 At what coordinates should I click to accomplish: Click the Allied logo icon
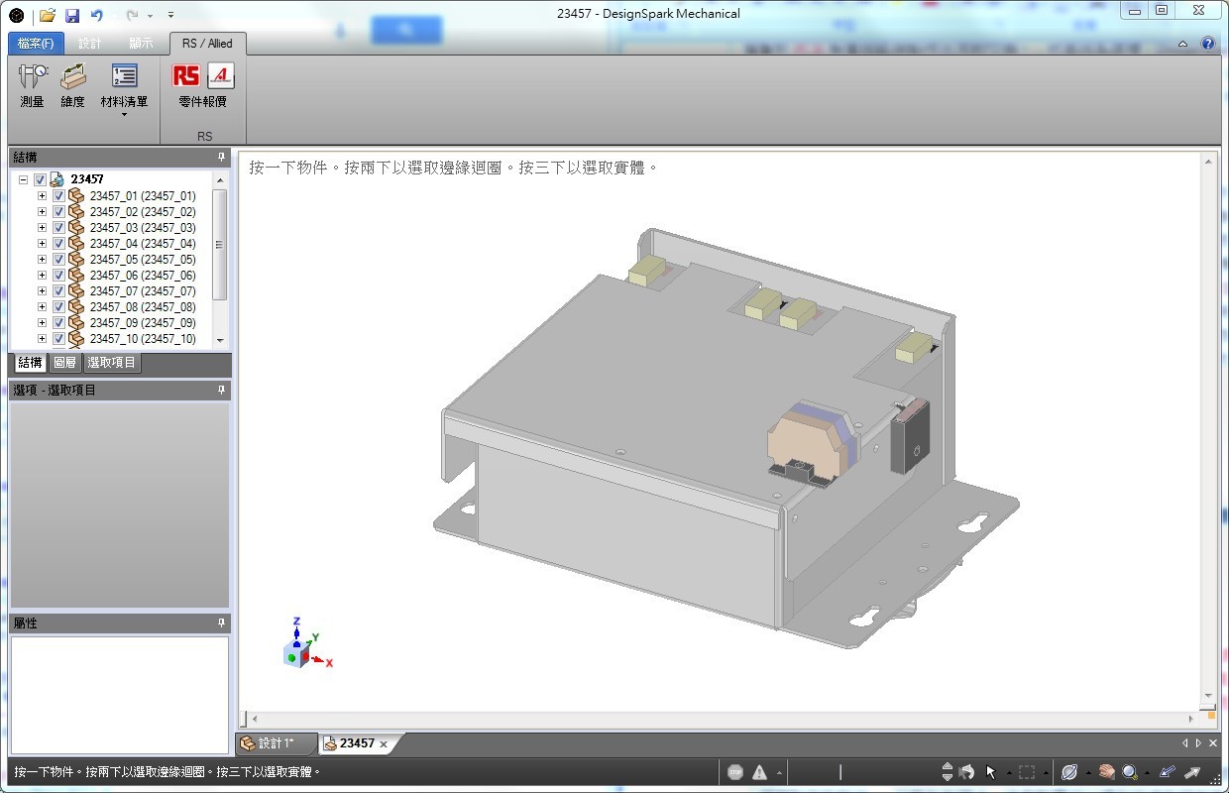pyautogui.click(x=221, y=76)
